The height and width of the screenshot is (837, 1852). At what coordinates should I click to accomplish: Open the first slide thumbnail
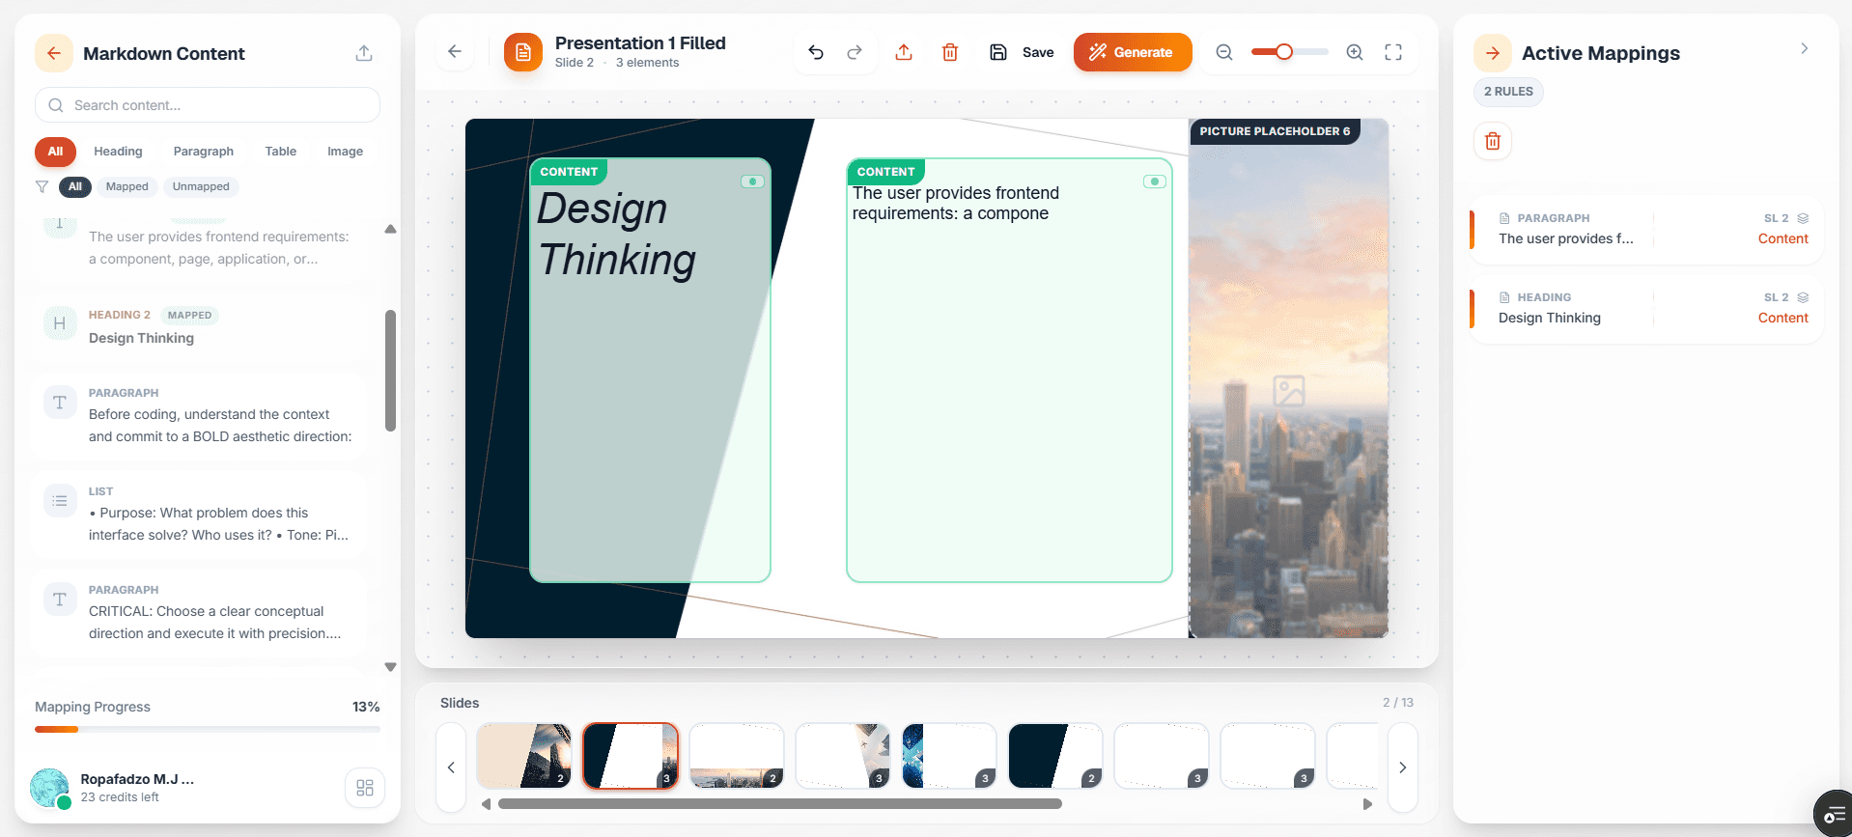click(524, 756)
